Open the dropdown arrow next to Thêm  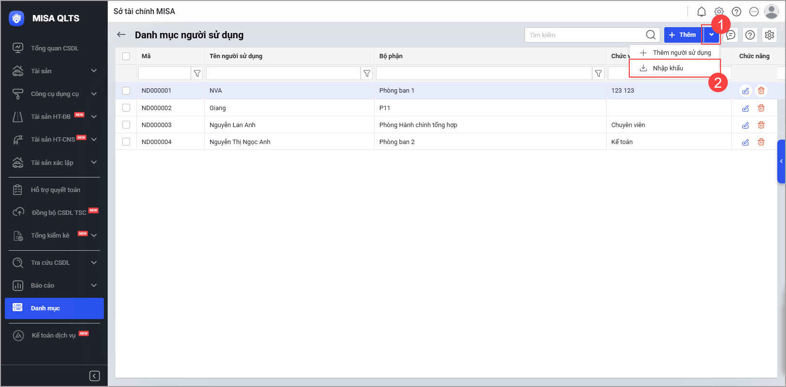click(711, 35)
